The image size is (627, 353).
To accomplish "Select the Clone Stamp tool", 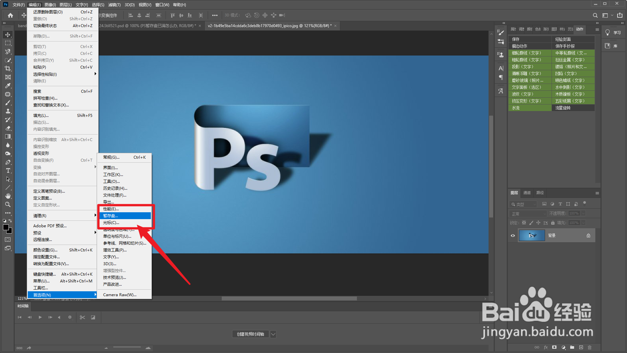I will tap(8, 111).
